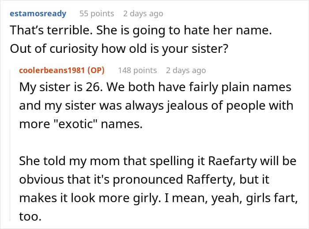Click the question "Out of curiosity how old is your sister?"
Image resolution: width=309 pixels, height=229 pixels.
click(119, 48)
